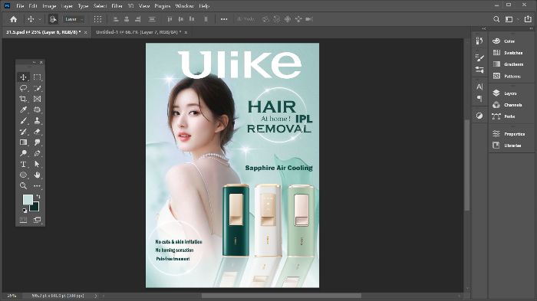Viewport: 537px width, 301px height.
Task: Open the Libraries panel
Action: point(512,146)
